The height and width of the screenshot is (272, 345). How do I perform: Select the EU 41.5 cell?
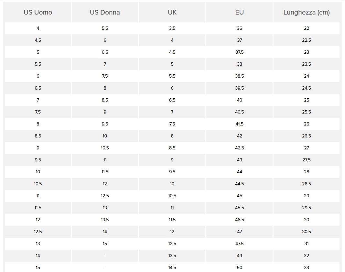click(239, 124)
